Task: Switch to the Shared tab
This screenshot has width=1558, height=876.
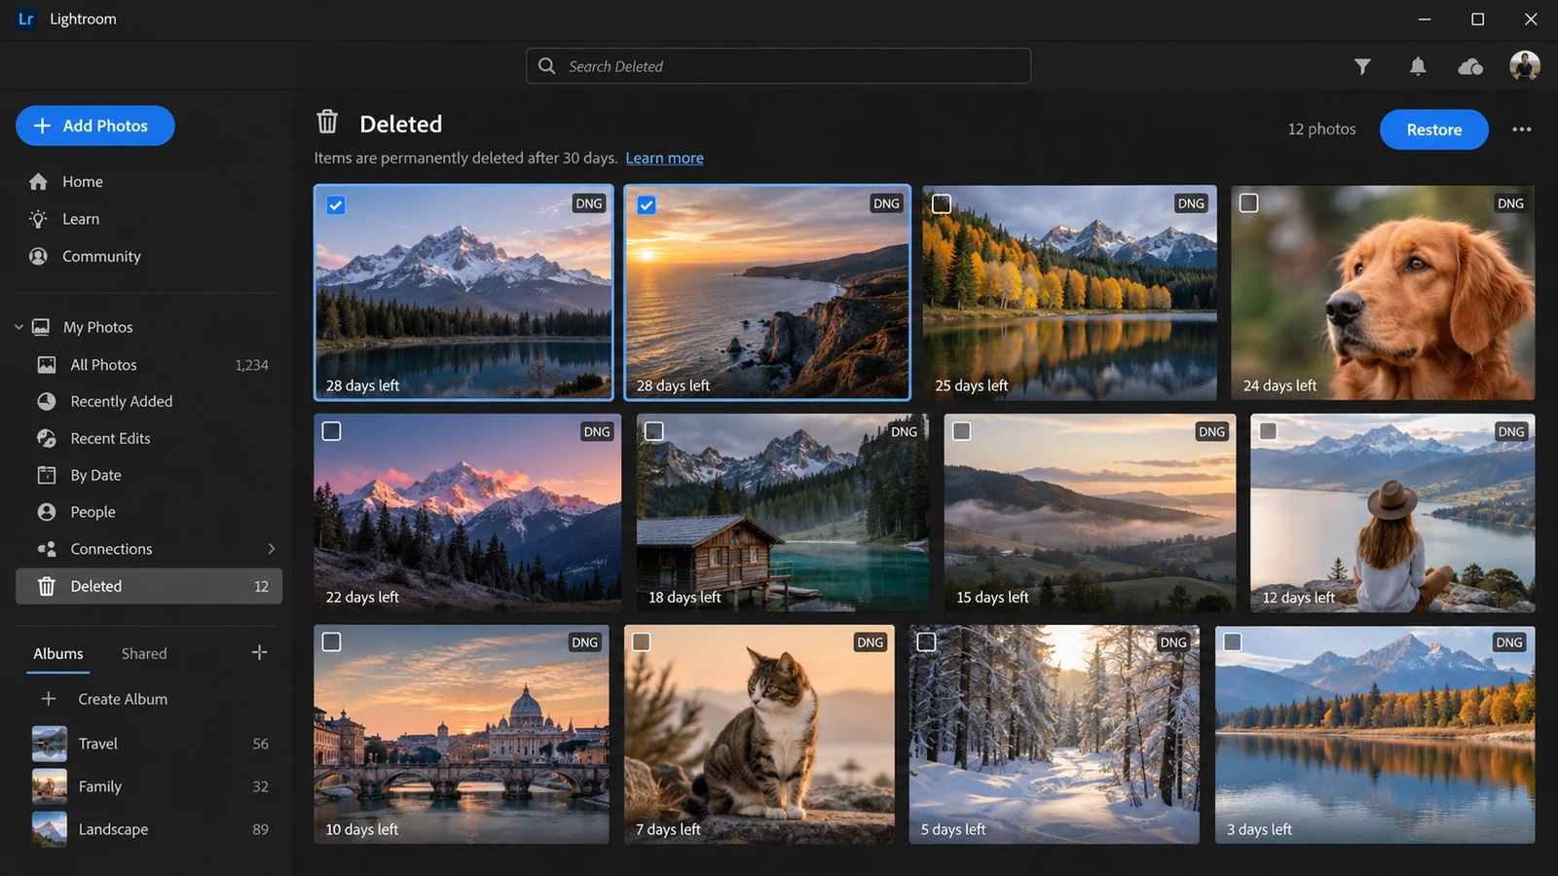Action: [144, 653]
